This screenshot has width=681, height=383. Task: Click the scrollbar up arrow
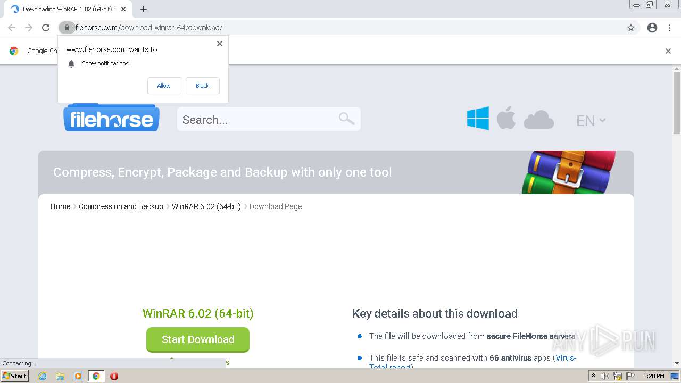pyautogui.click(x=677, y=69)
